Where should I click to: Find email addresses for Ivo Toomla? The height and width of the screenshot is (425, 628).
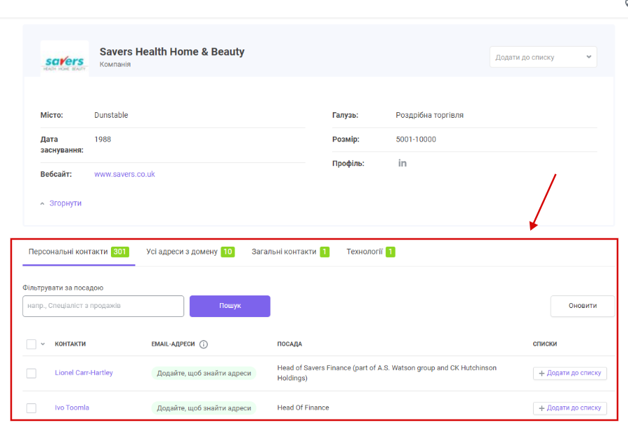(x=204, y=408)
